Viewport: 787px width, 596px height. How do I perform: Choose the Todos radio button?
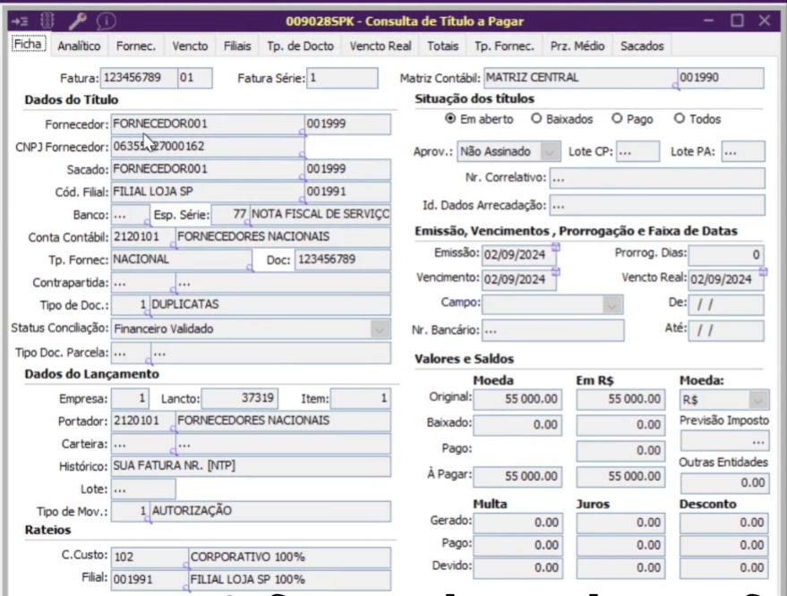pos(680,119)
